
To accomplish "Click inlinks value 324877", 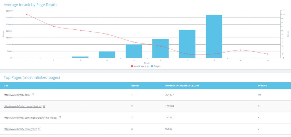I will point(169,95).
